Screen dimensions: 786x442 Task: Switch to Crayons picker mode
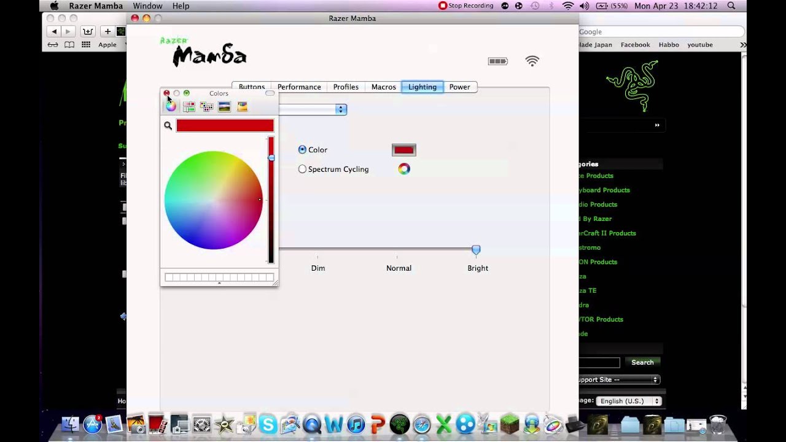pyautogui.click(x=242, y=106)
